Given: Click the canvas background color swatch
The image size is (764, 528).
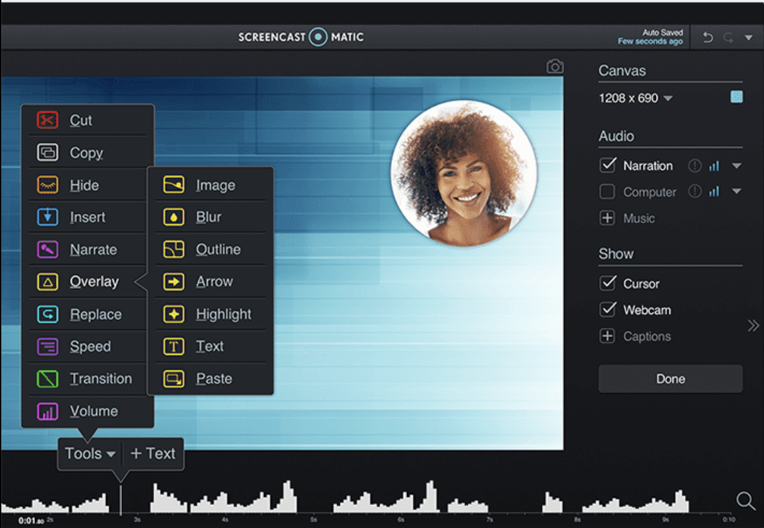Looking at the screenshot, I should click(x=736, y=97).
